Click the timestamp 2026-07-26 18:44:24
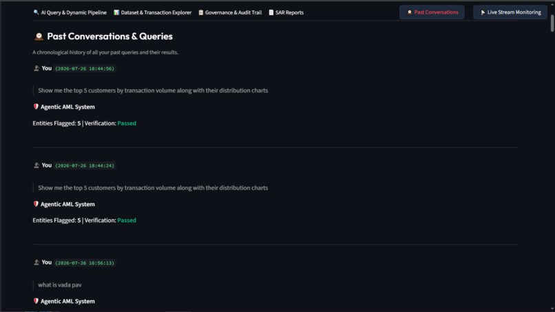 (85, 166)
